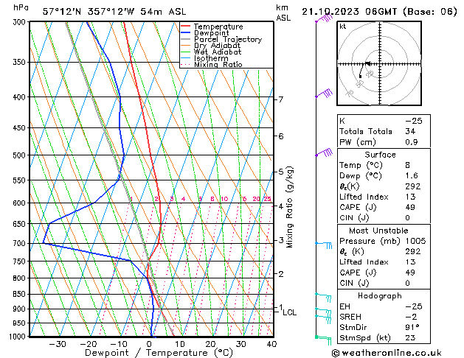The width and height of the screenshot is (464, 358).
Task: Click the "km ASL" height label
Action: (283, 13)
